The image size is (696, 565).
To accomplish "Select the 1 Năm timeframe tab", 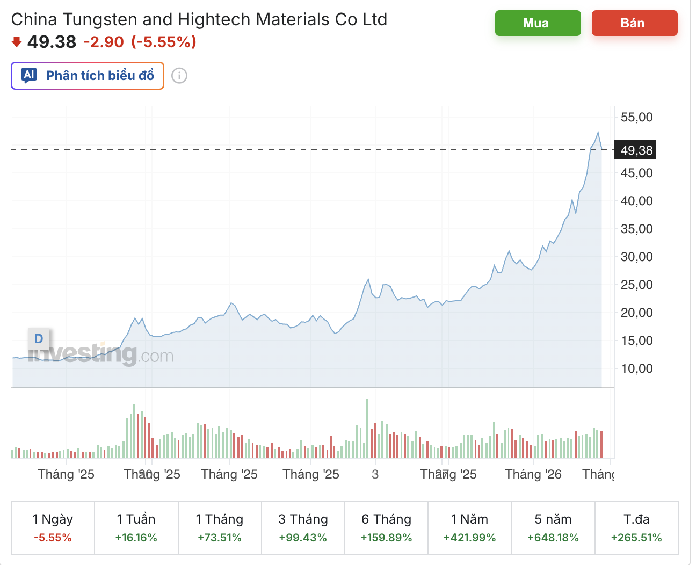I will [x=470, y=527].
